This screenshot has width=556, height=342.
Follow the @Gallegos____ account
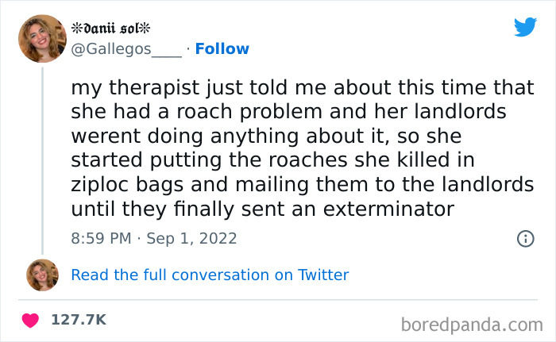pyautogui.click(x=222, y=49)
